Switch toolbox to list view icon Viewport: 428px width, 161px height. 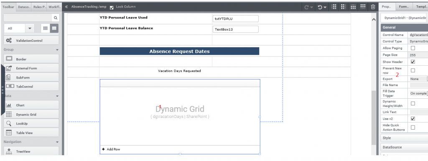(x=54, y=28)
